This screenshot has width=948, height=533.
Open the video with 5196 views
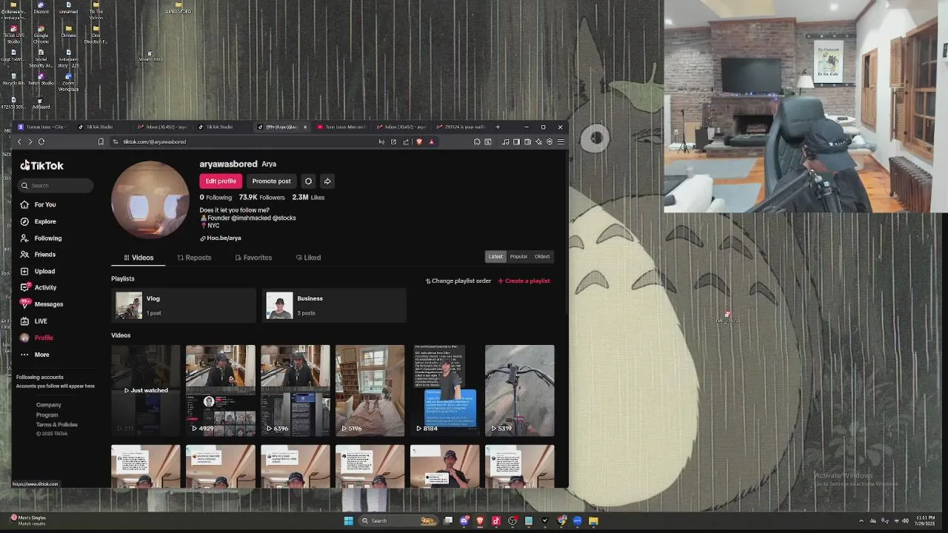pos(370,390)
